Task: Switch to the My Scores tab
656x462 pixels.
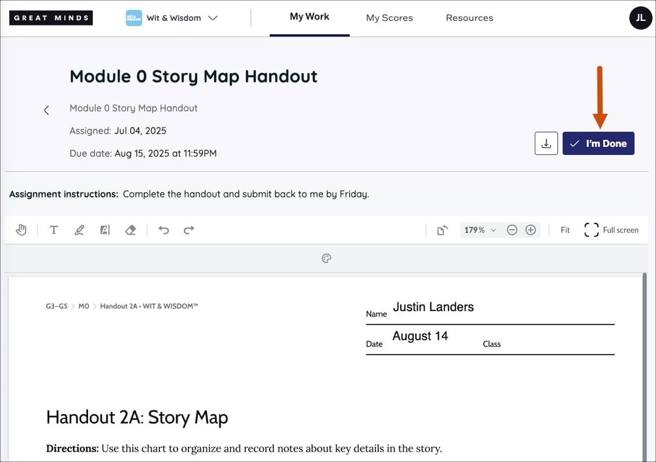Action: (x=389, y=18)
